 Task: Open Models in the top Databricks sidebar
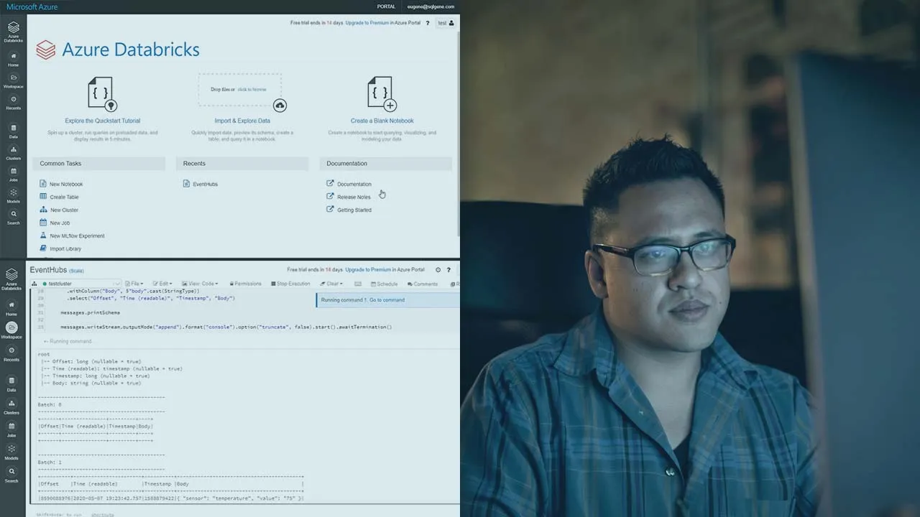13,195
